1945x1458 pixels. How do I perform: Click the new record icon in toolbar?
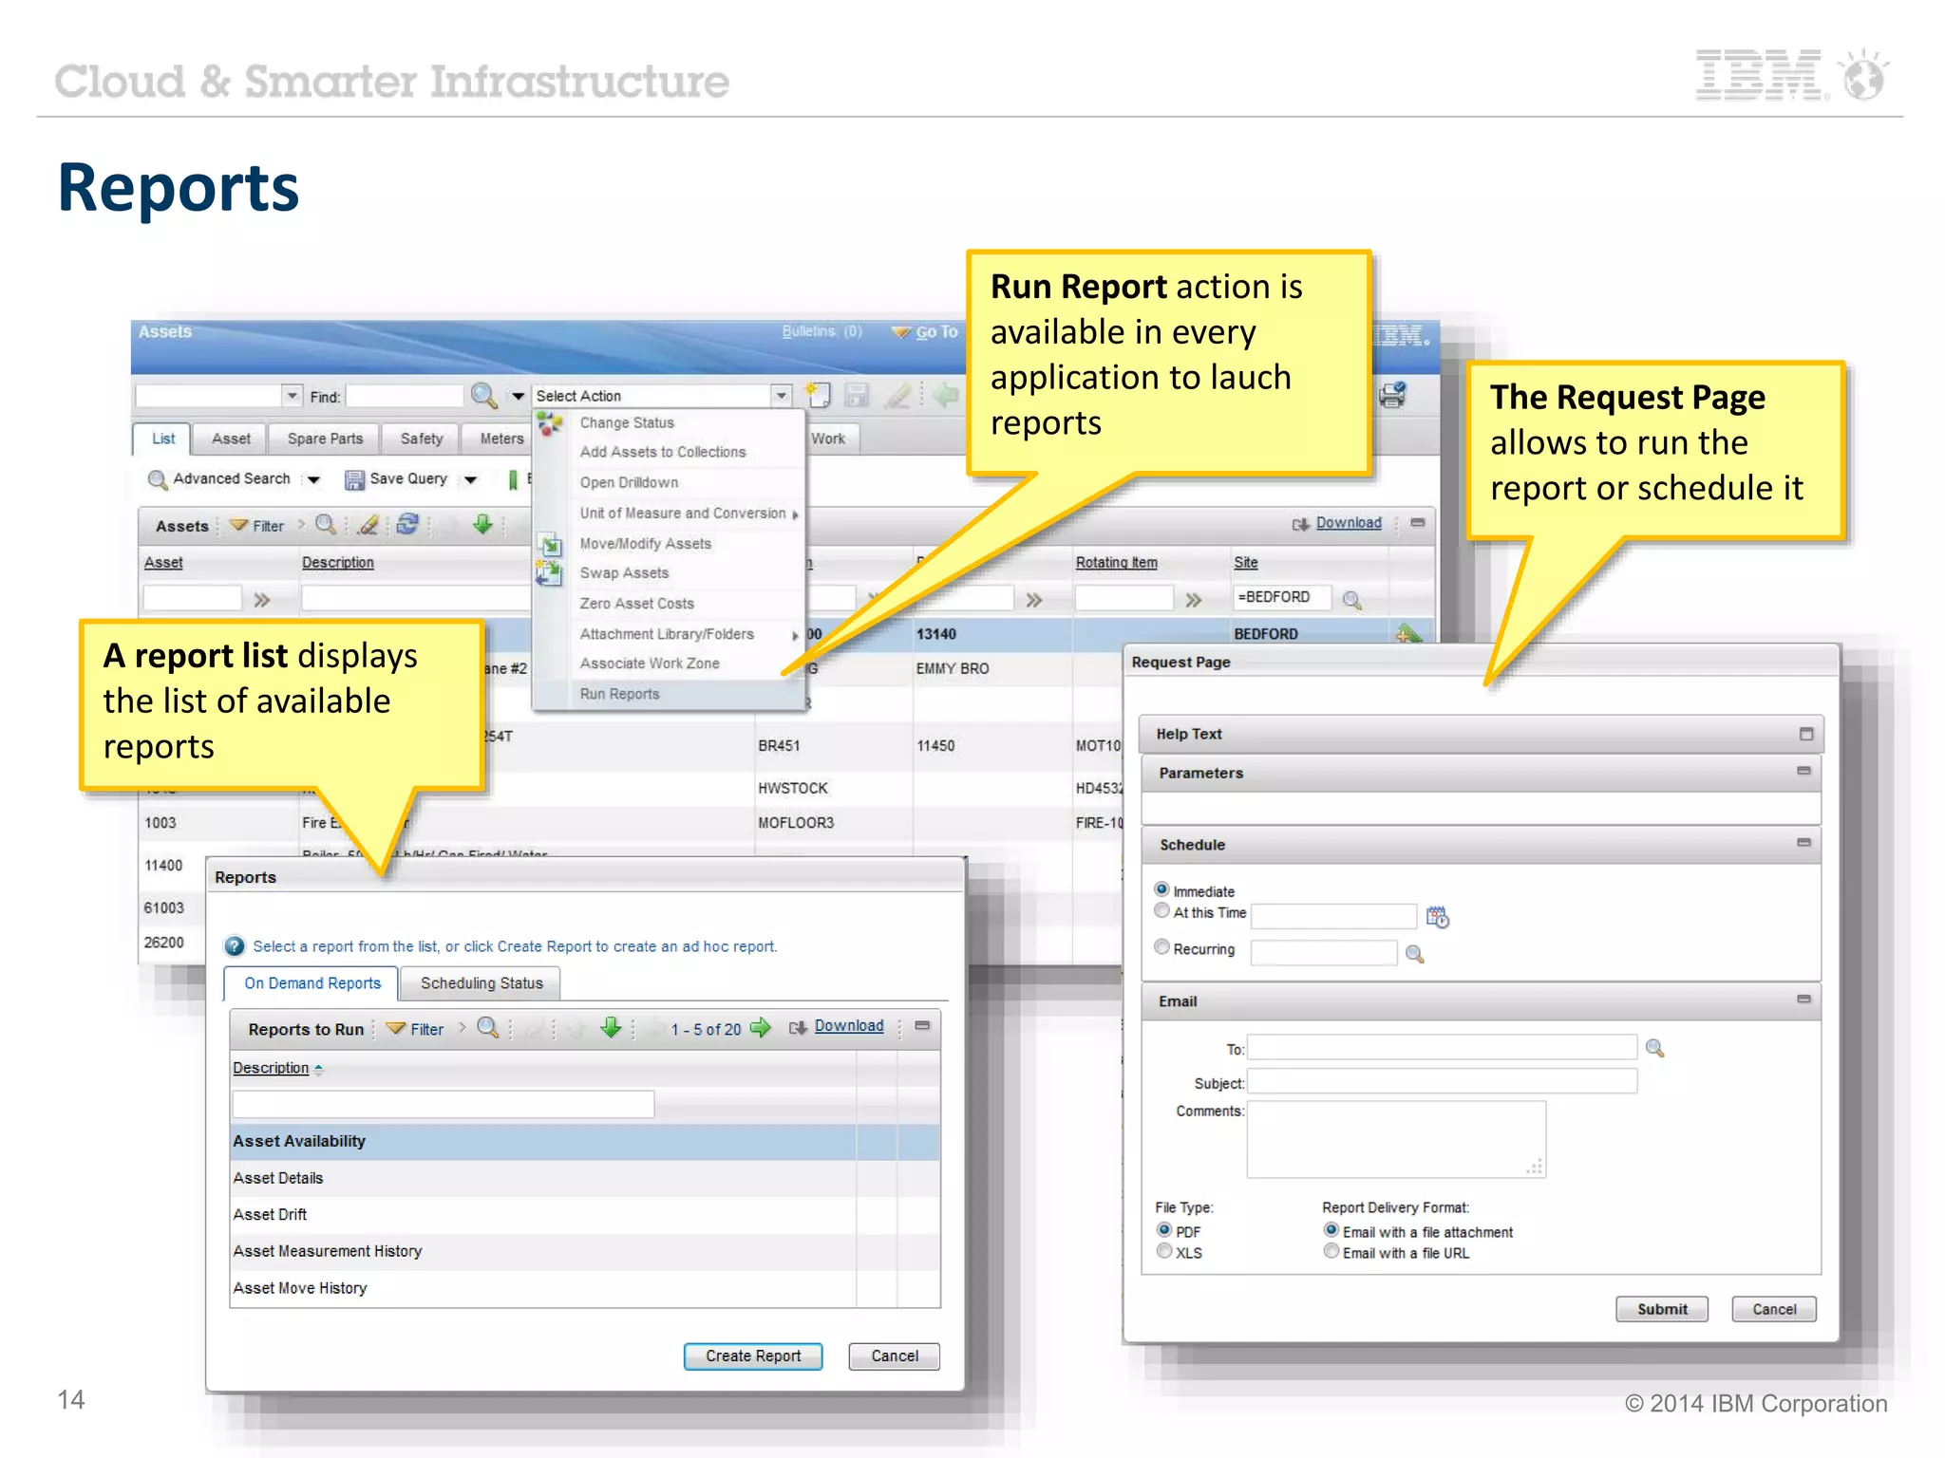(817, 395)
